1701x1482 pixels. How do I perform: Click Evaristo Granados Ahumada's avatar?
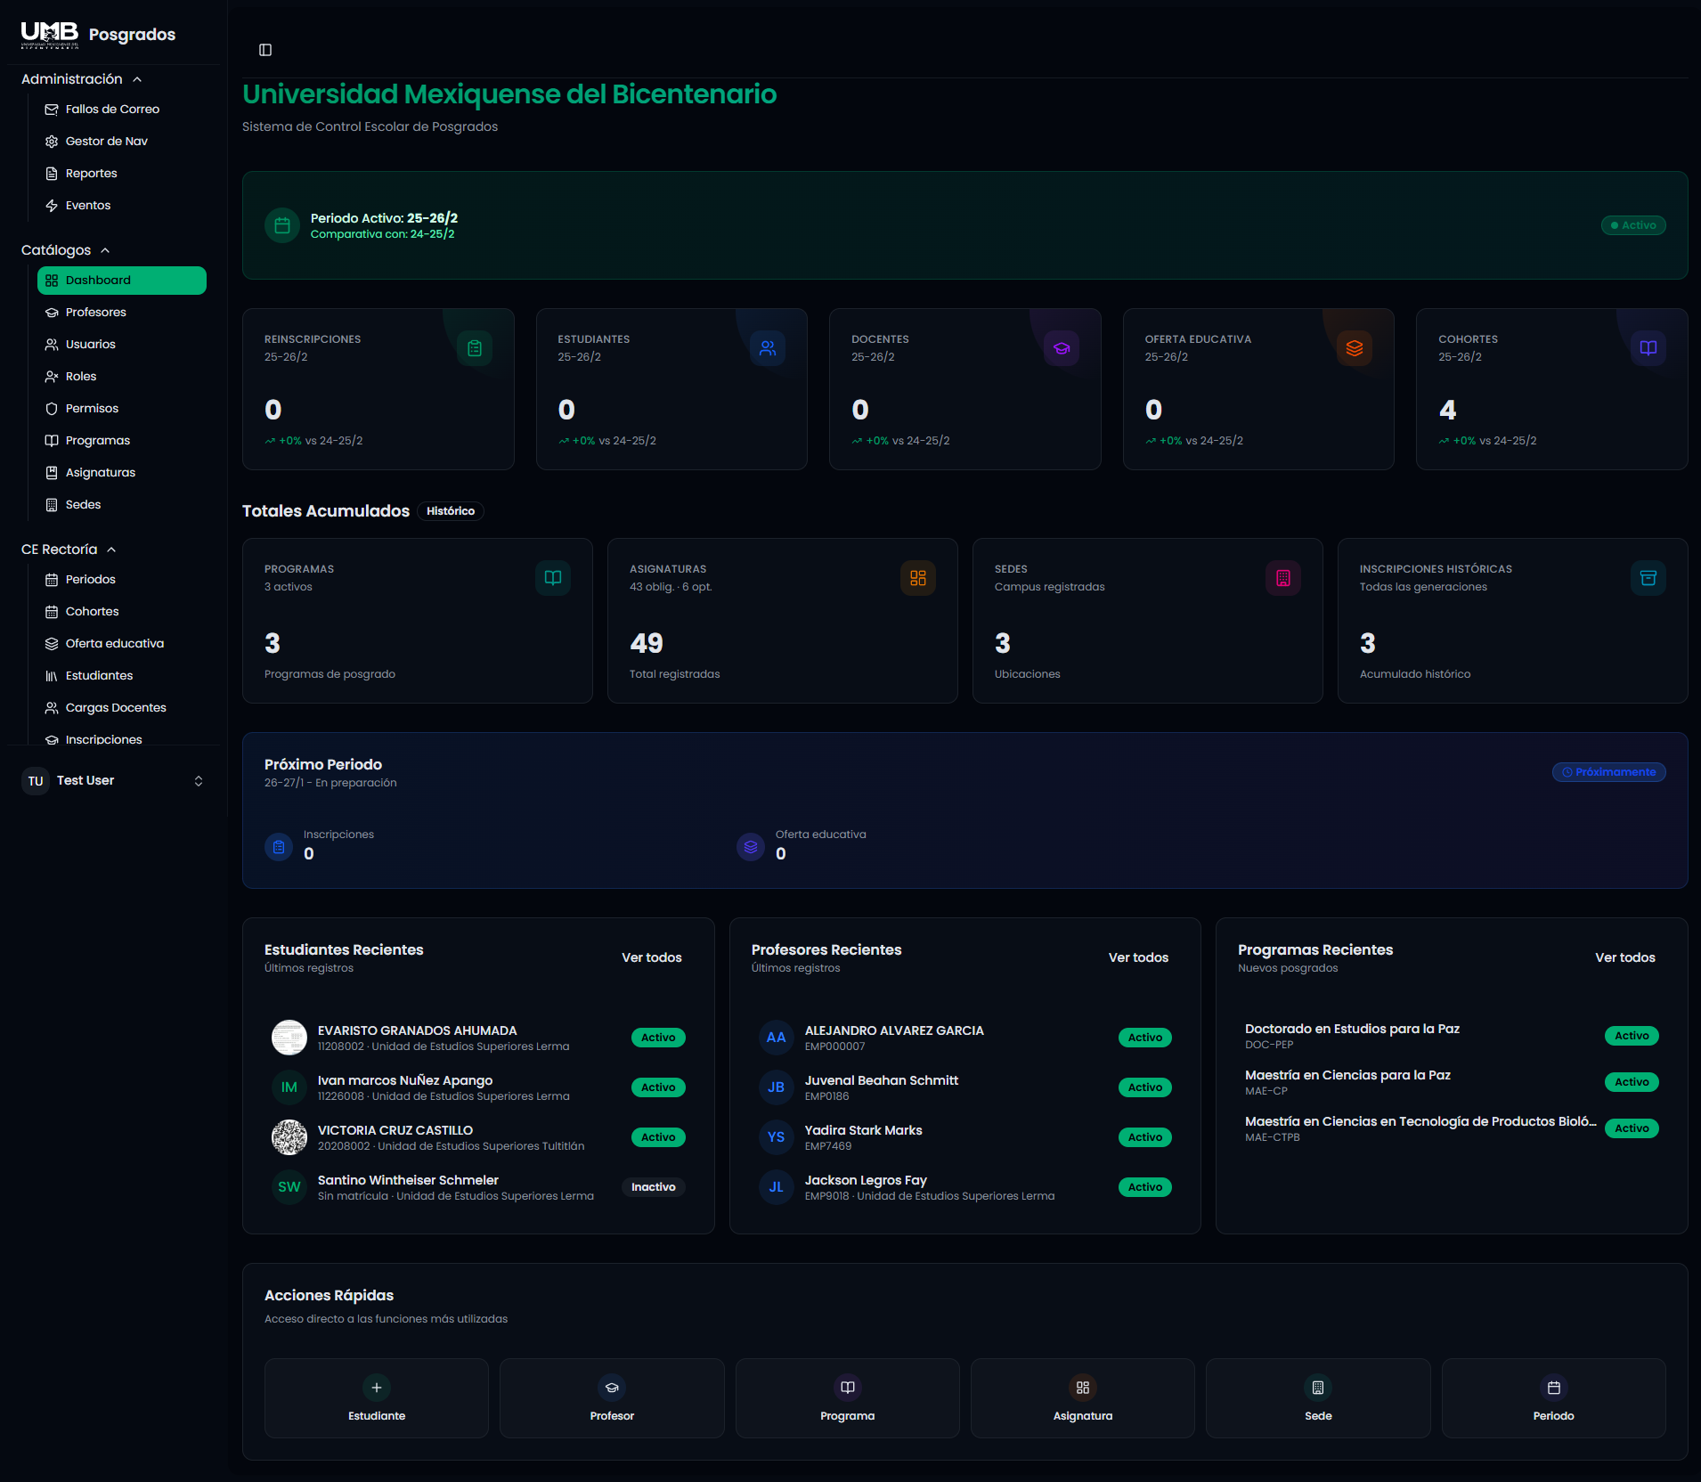pyautogui.click(x=289, y=1038)
